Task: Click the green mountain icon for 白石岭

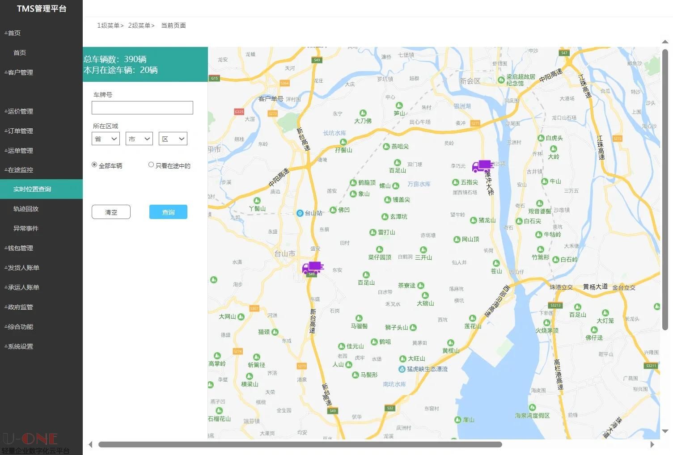Action: point(555,260)
